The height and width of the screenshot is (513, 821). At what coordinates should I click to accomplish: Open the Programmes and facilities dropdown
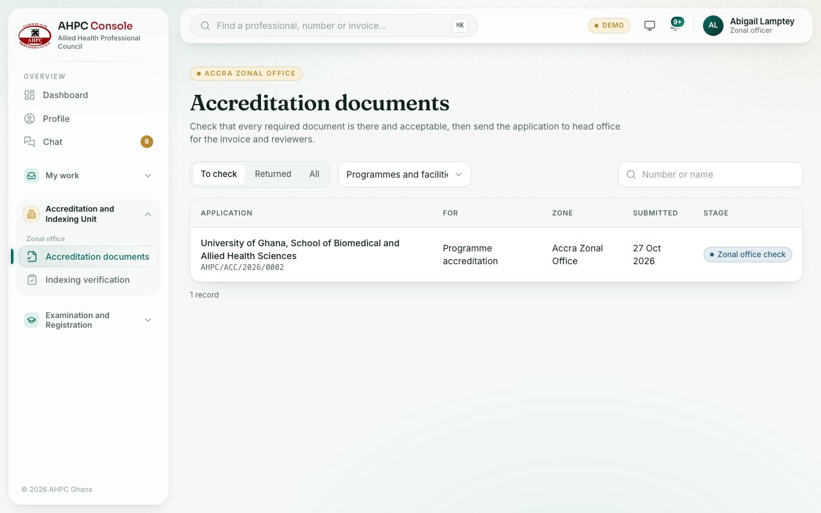(x=405, y=174)
